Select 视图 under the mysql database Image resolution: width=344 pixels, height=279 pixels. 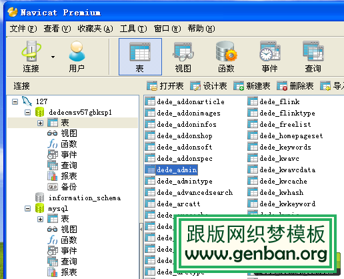tap(62, 230)
